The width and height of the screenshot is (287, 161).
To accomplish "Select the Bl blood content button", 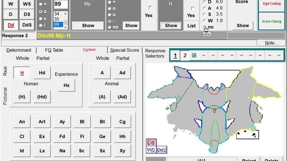I will click(82, 122).
